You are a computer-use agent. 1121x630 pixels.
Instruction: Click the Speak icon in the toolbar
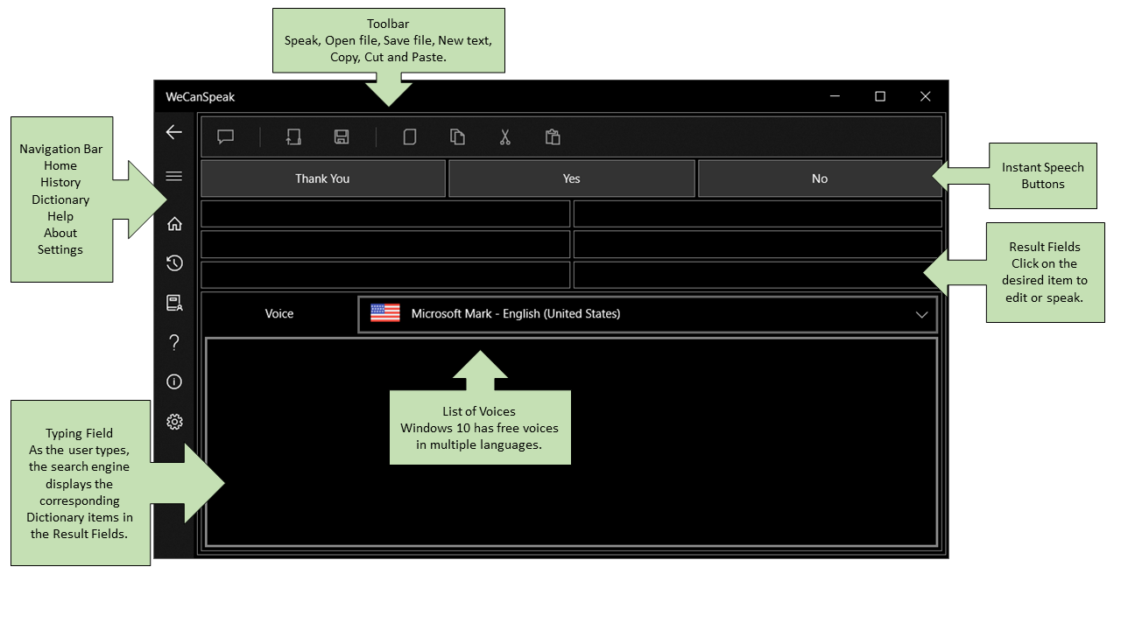225,136
